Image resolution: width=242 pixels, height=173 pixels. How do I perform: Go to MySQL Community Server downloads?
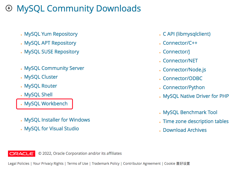[x=54, y=68]
